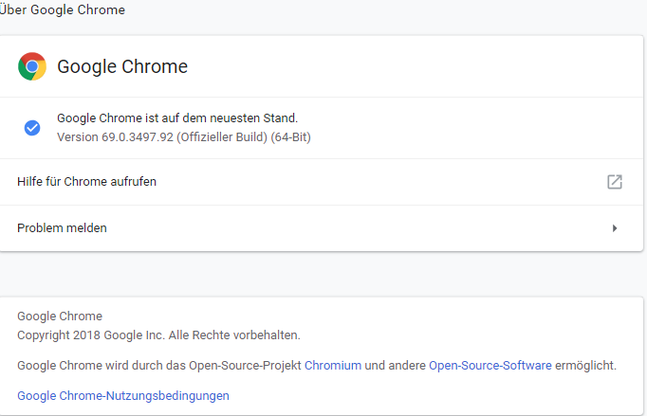Click the 64-Bit label in the version line
The height and width of the screenshot is (416, 647).
click(291, 136)
